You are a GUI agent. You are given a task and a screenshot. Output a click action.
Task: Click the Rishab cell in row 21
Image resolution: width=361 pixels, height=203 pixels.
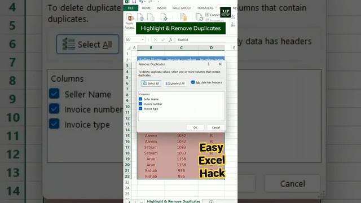151,170
